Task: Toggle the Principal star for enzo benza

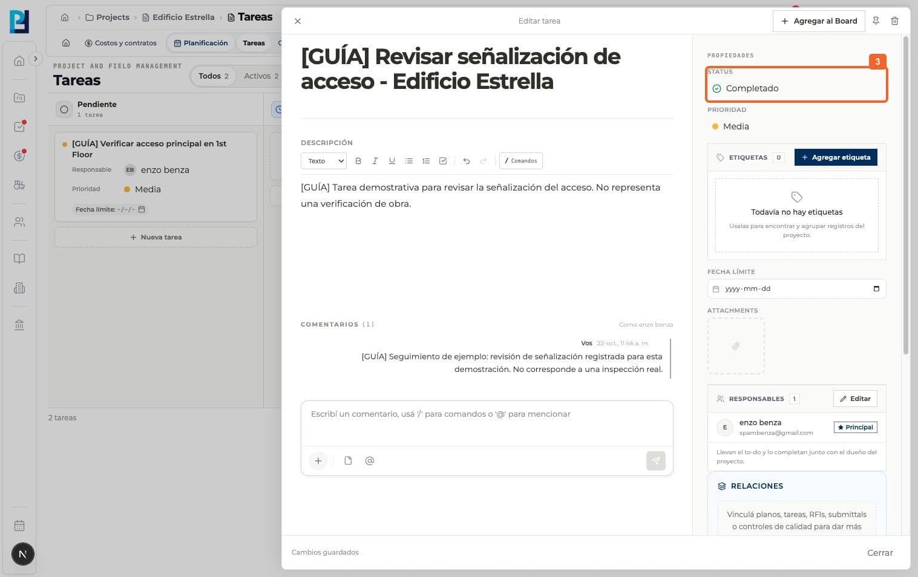Action: coord(856,427)
